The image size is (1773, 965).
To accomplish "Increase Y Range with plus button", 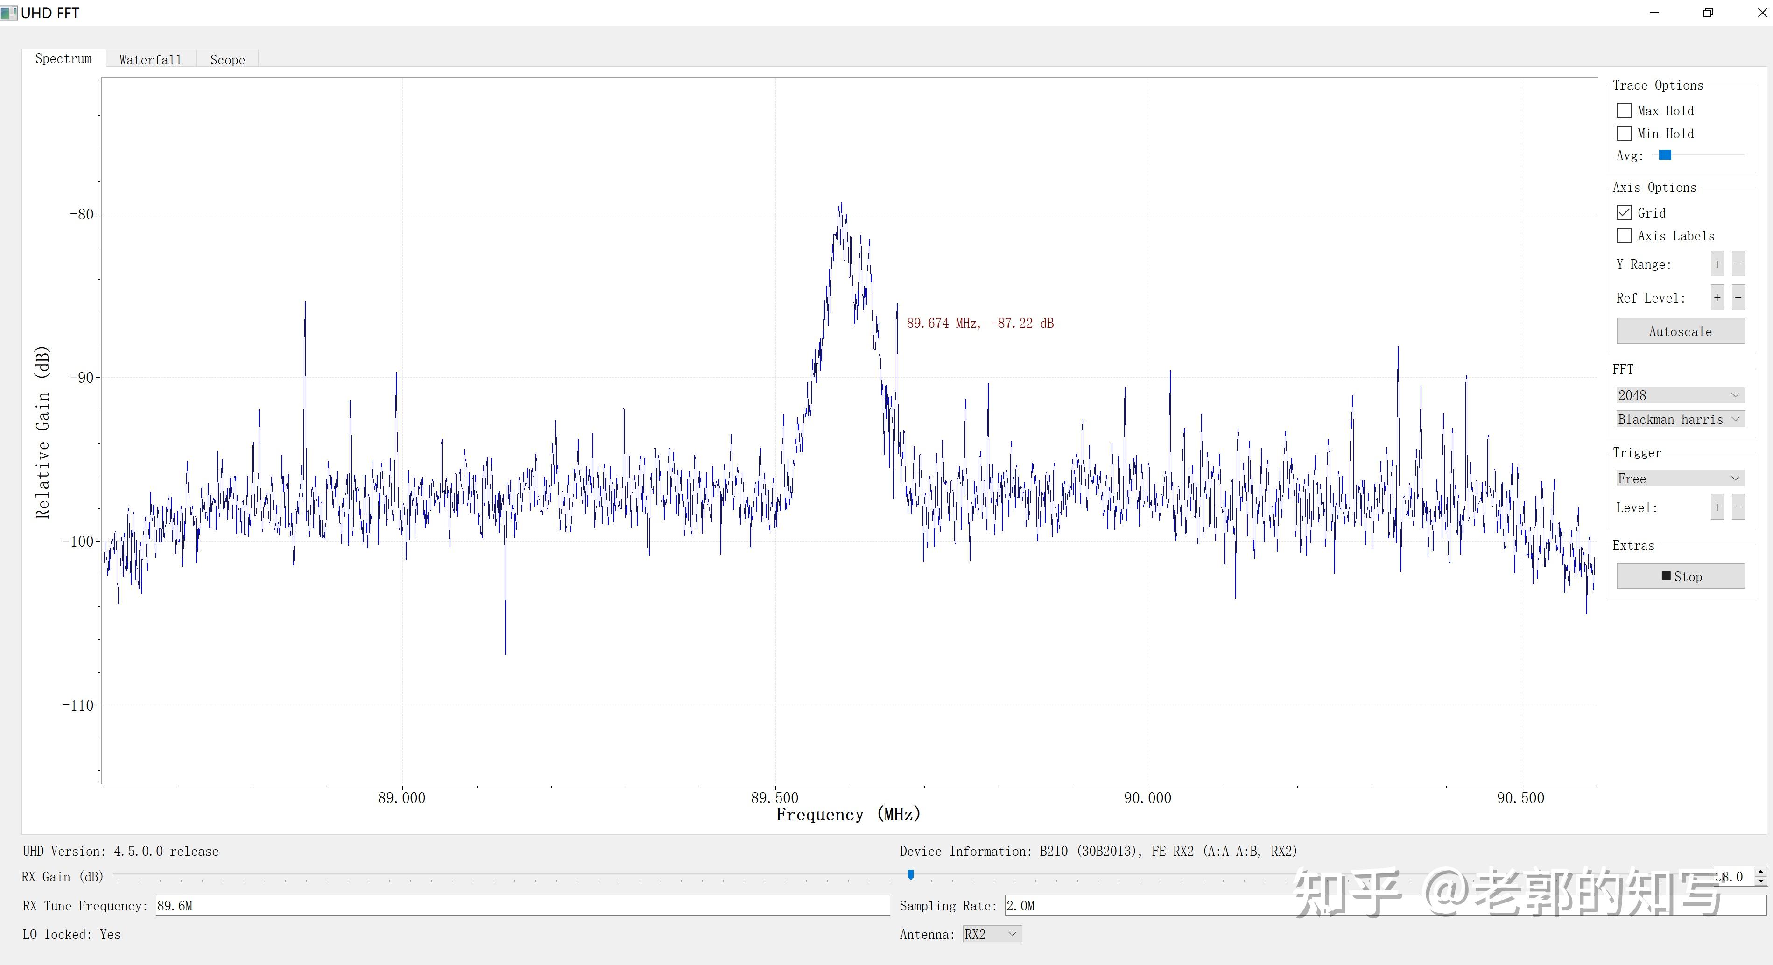I will point(1717,264).
